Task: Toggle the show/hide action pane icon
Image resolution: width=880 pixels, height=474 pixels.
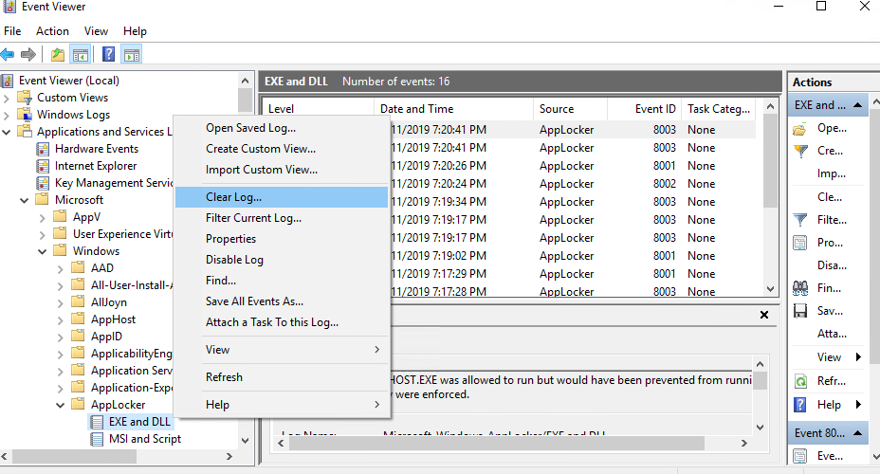Action: pos(132,55)
